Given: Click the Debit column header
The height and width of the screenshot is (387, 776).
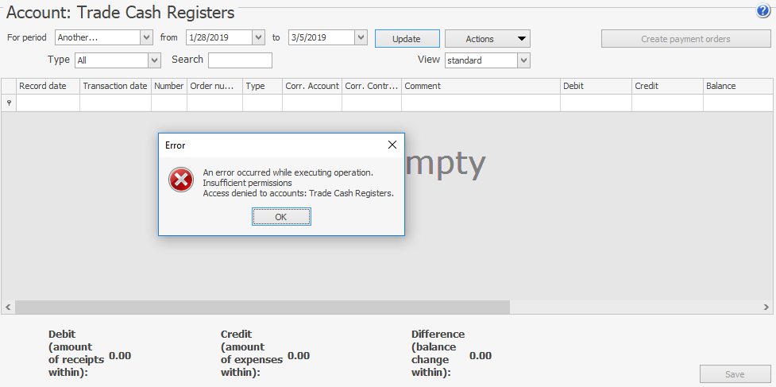Looking at the screenshot, I should click(x=596, y=86).
